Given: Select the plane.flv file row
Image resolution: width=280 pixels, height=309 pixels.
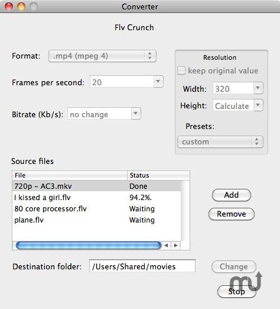Looking at the screenshot, I should [96, 220].
